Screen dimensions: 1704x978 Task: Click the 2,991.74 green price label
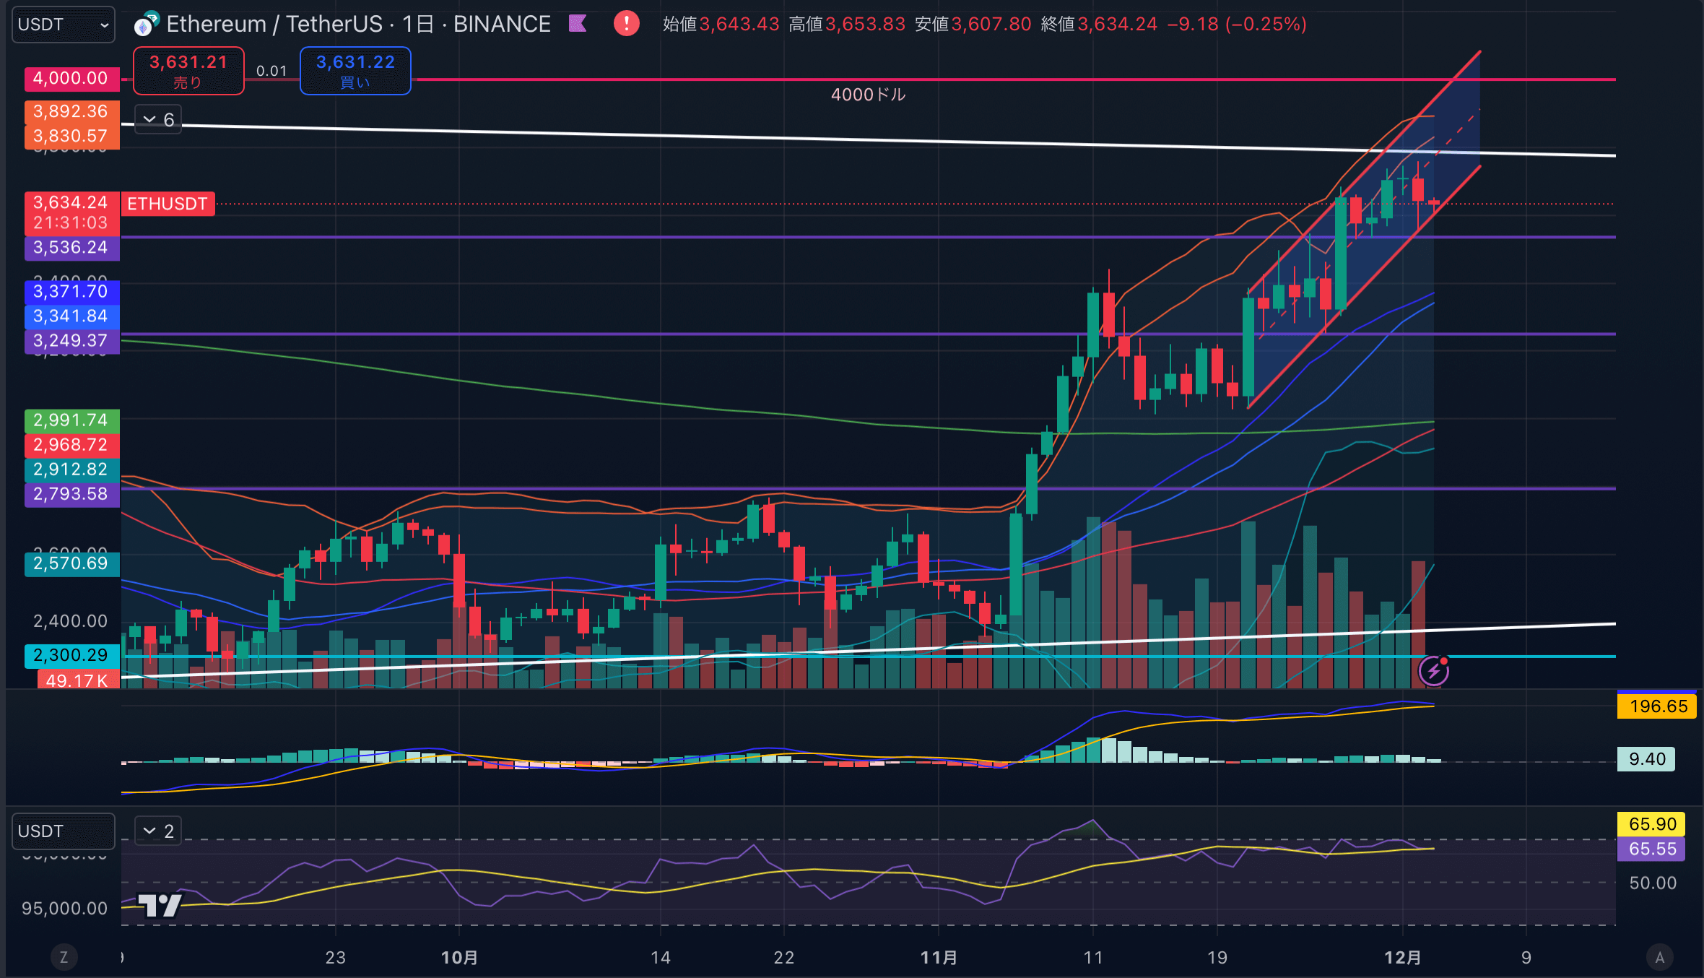[72, 420]
